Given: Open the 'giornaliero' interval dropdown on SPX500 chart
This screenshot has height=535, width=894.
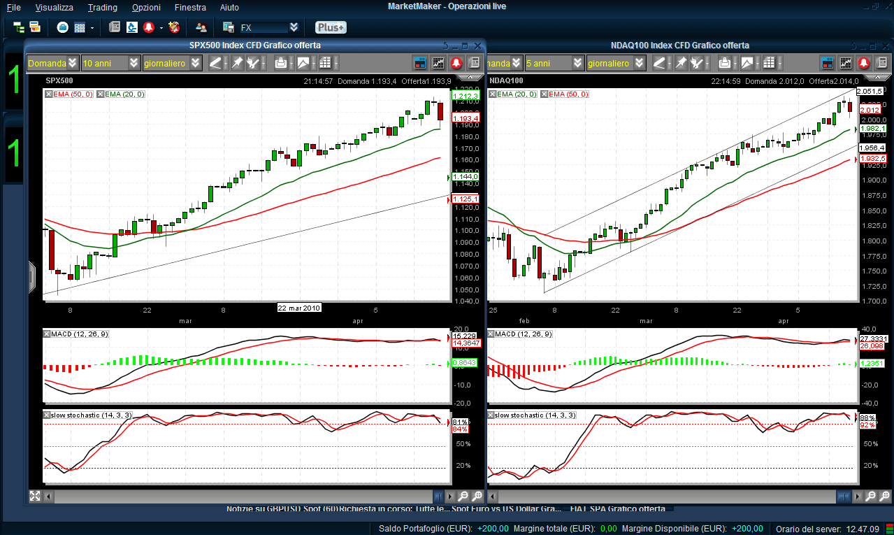Looking at the screenshot, I should coord(195,63).
